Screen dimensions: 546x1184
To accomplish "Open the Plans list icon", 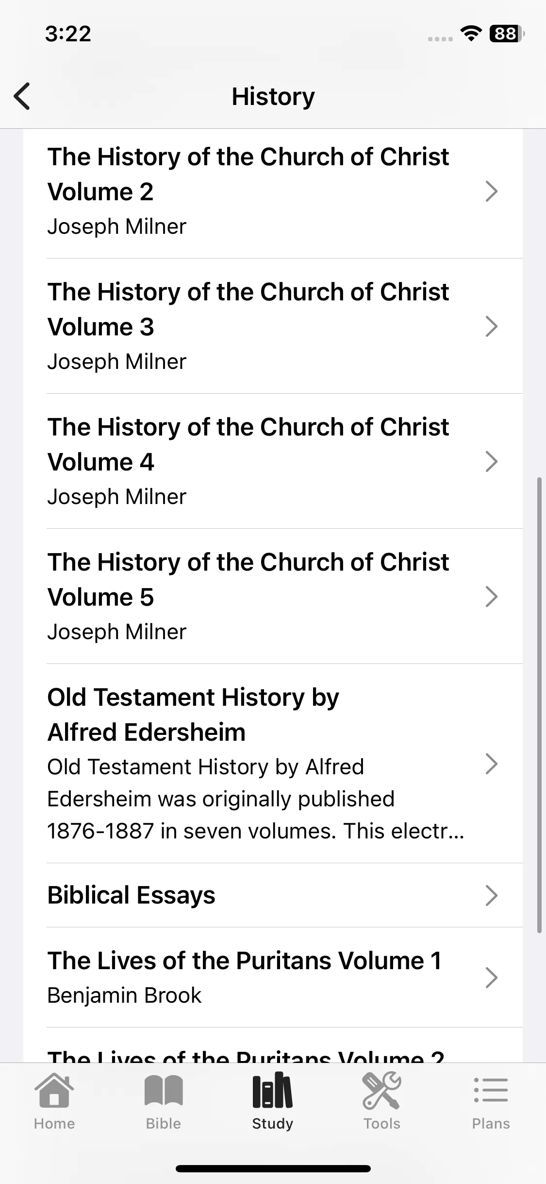I will [x=491, y=1090].
